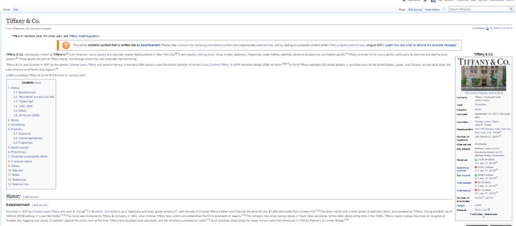Click the Retail link in infobox

click(x=478, y=109)
